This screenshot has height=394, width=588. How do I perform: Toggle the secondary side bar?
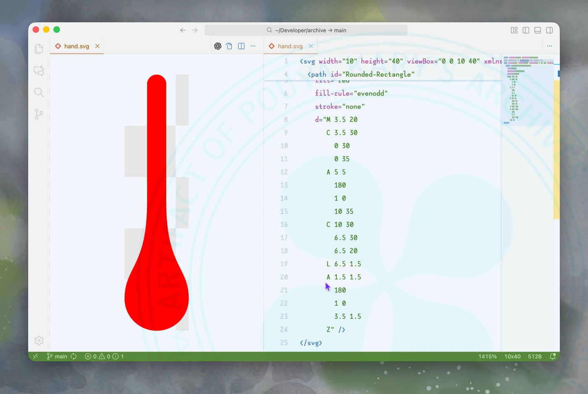549,30
